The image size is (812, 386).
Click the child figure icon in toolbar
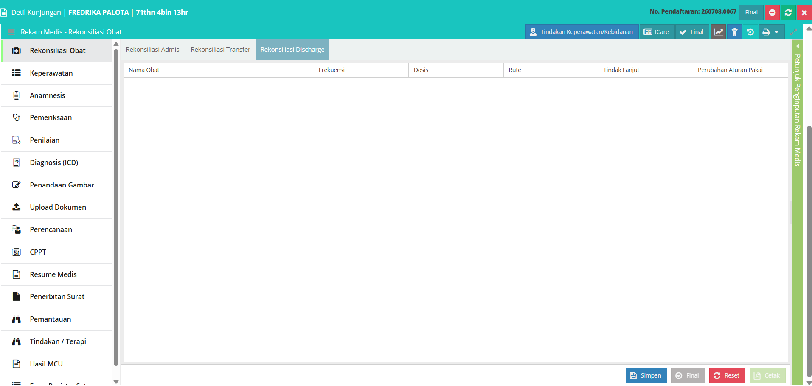pyautogui.click(x=734, y=32)
